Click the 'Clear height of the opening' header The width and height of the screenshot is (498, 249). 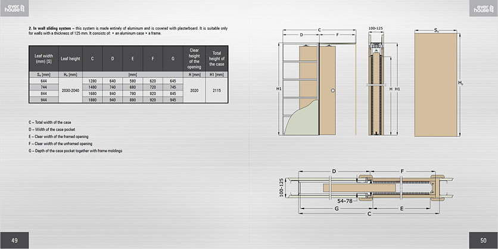[x=194, y=58]
